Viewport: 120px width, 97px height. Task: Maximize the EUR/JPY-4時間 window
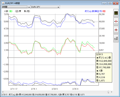[x=110, y=3]
